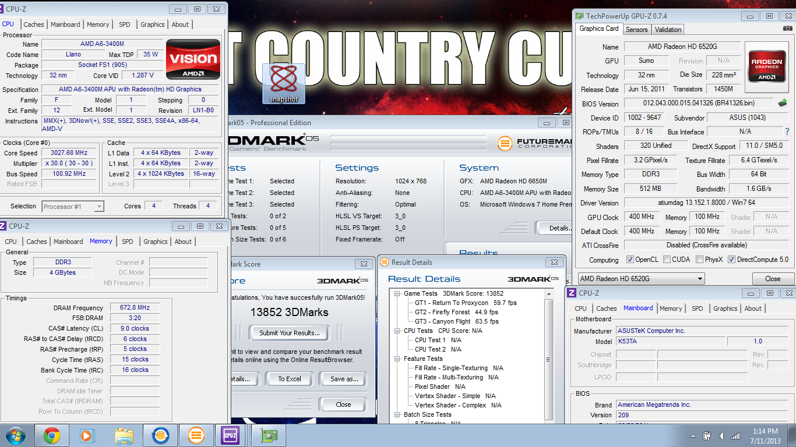The height and width of the screenshot is (447, 796).
Task: Switch to the Validation tab in GPU-Z
Action: [x=668, y=29]
